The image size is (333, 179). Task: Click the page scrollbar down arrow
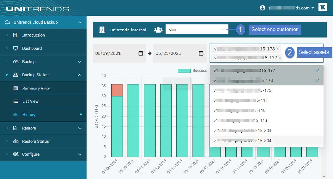tap(324, 176)
